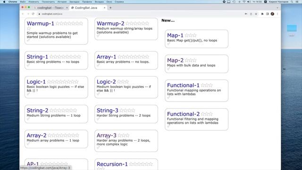
Task: Open the Array-3 problem set
Action: pyautogui.click(x=107, y=136)
